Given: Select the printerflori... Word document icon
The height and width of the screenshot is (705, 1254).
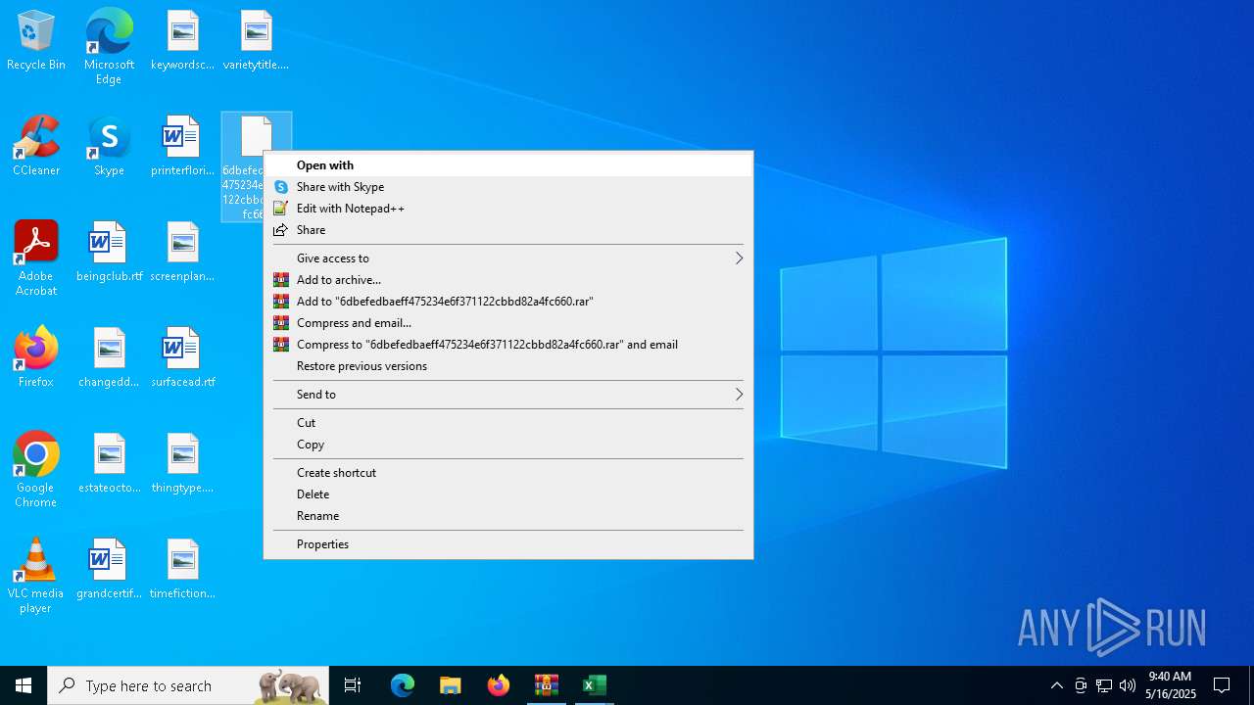Looking at the screenshot, I should tap(182, 147).
